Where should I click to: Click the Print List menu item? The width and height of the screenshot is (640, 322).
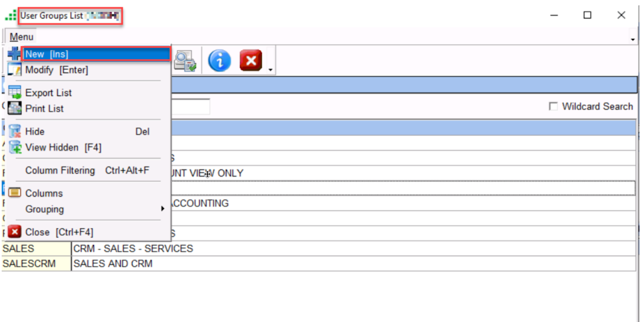44,108
